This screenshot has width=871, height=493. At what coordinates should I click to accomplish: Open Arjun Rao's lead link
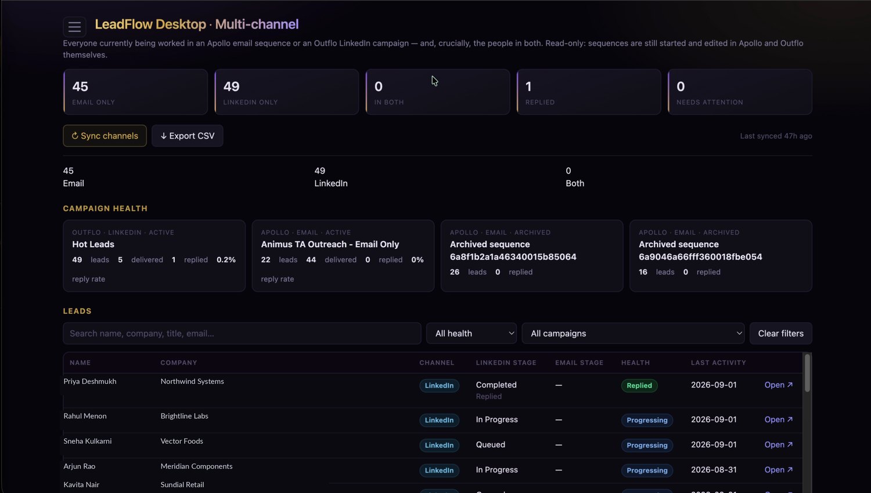point(779,470)
